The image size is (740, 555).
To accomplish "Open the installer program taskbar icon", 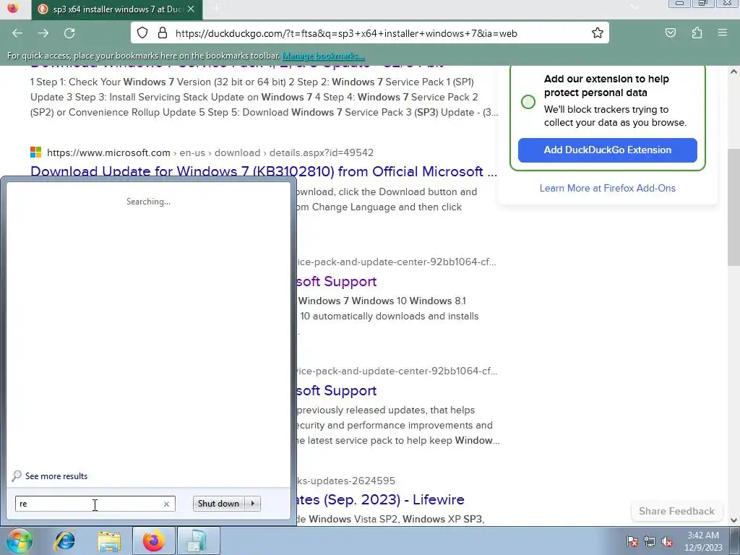I will pyautogui.click(x=198, y=541).
